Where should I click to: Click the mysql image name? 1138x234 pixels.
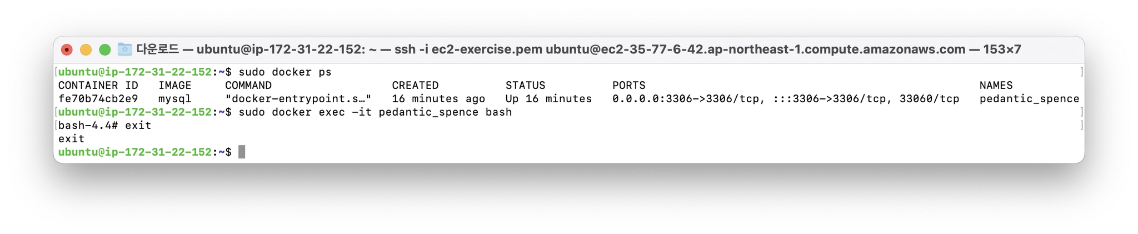[174, 99]
